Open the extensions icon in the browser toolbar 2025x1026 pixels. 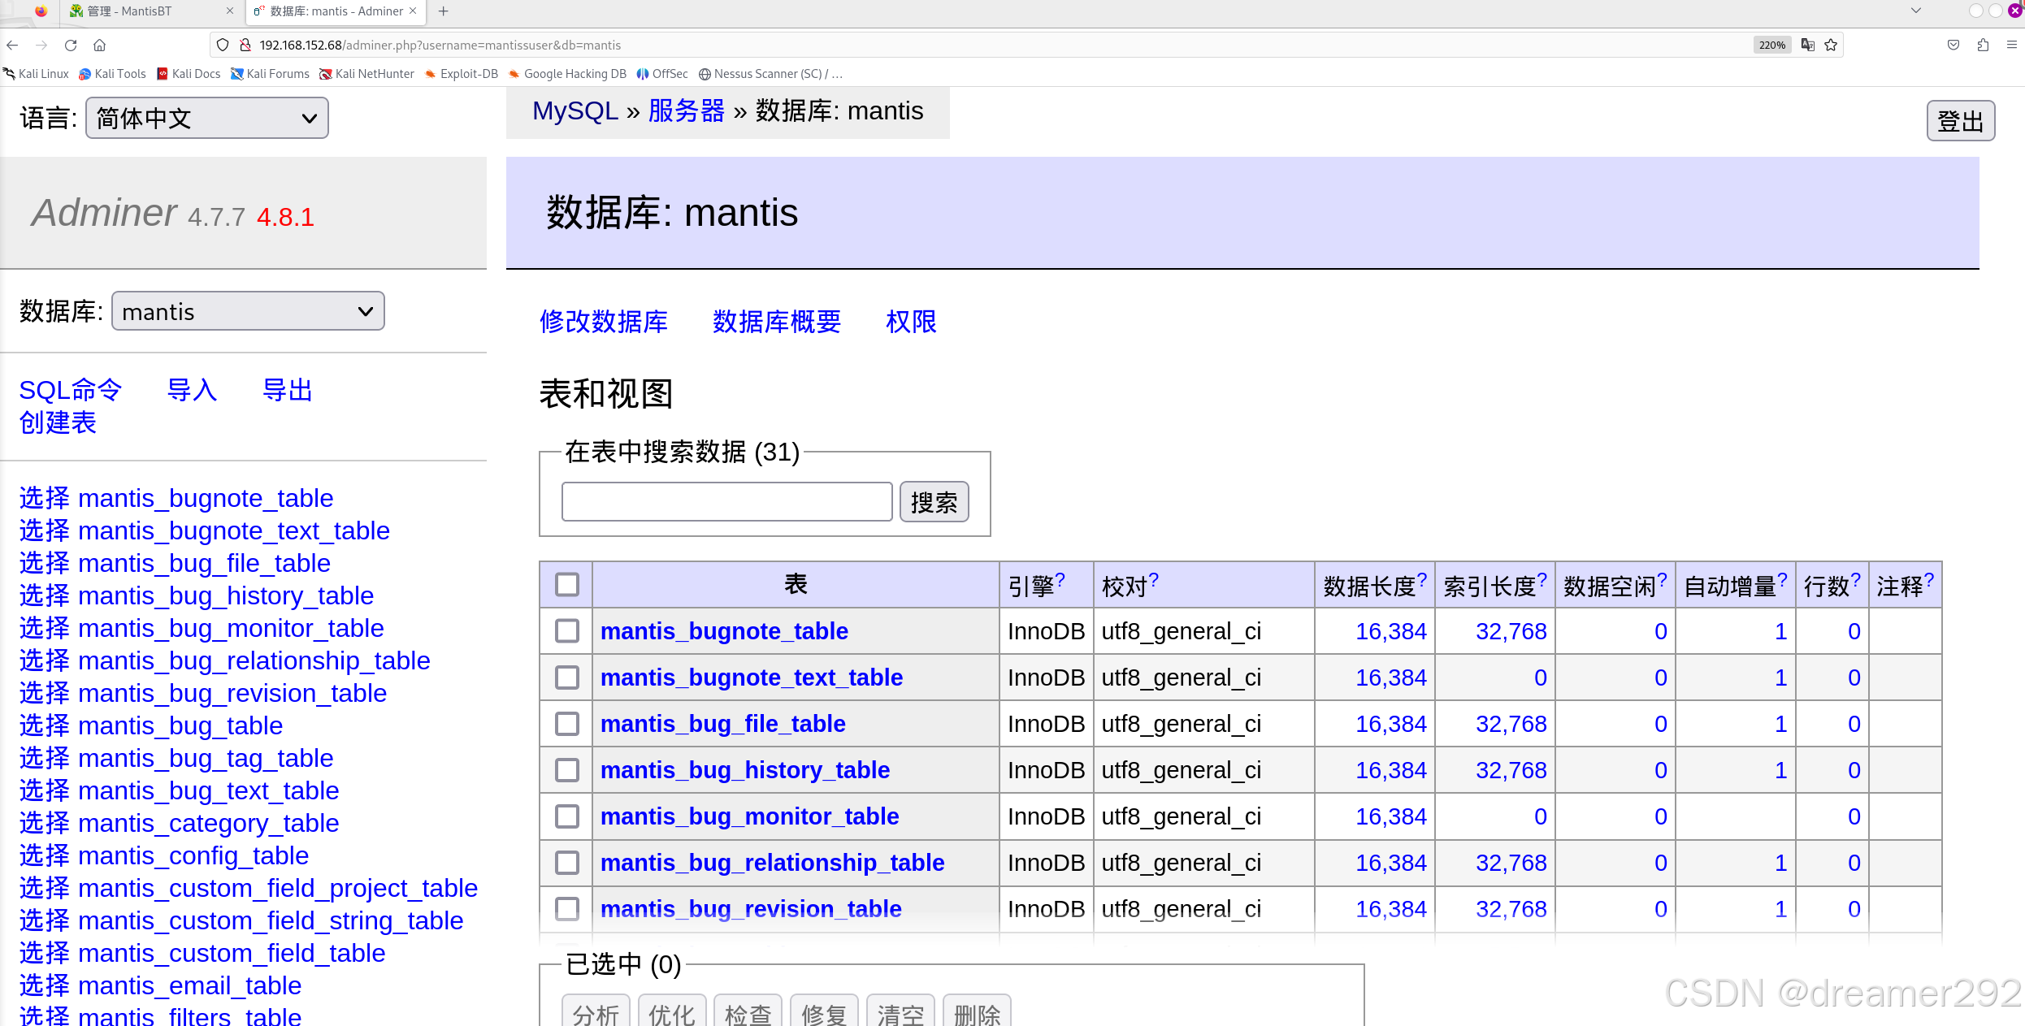[x=1983, y=45]
